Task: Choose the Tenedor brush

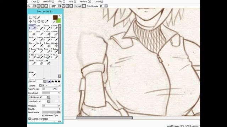Action: (40, 39)
